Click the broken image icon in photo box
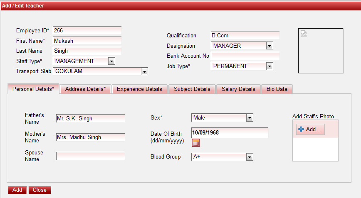 (304, 34)
